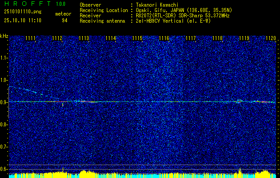The image size is (280, 178).
Task: Click frequency axis label 0.6
Action: coord(4,169)
